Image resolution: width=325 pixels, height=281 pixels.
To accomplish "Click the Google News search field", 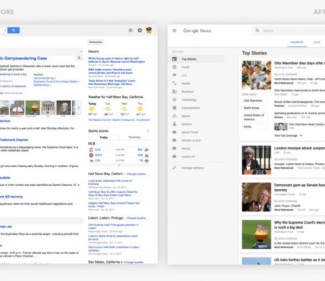I will click(288, 30).
